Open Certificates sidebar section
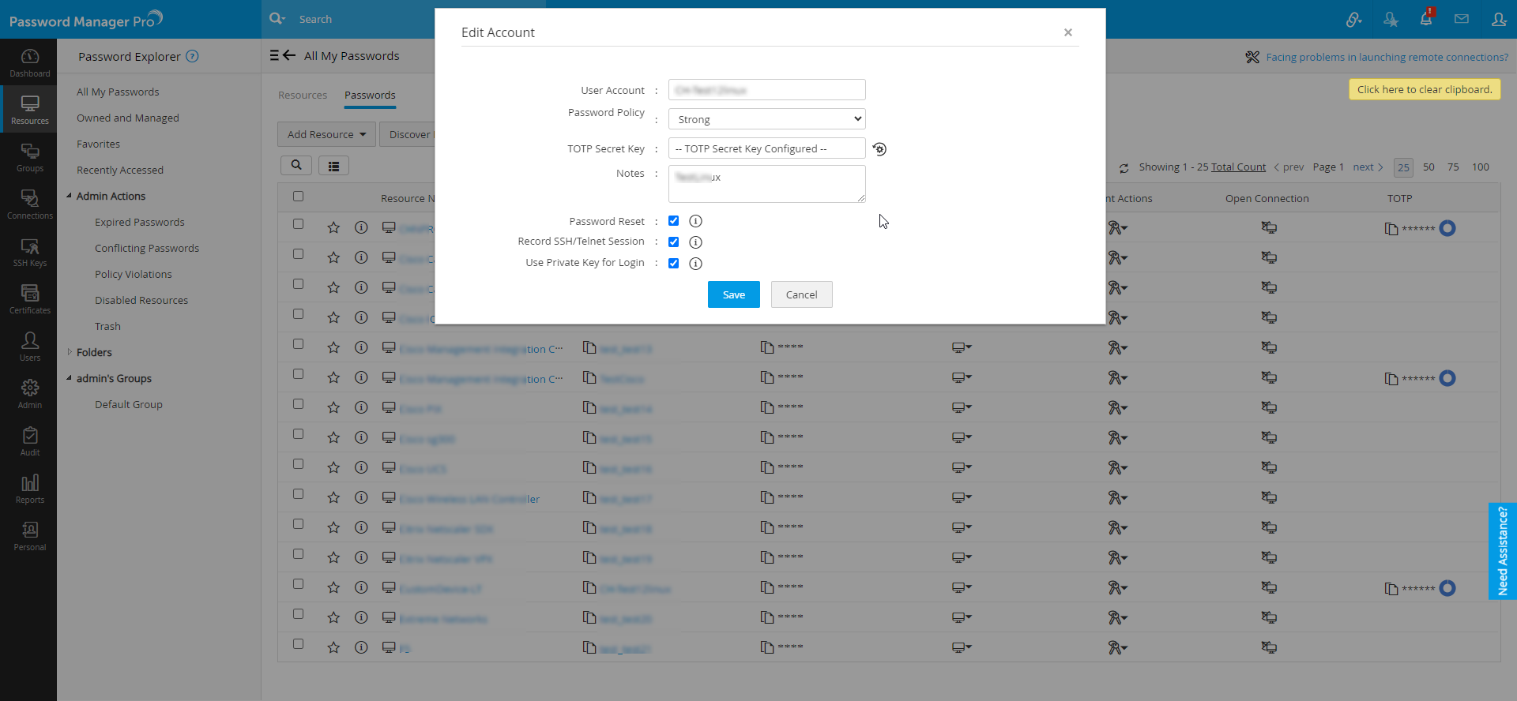1517x701 pixels. 30,299
